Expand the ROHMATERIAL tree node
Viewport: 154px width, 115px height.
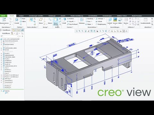coord(1,44)
